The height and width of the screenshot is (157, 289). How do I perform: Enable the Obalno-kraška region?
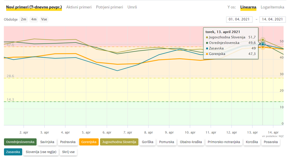point(191,142)
